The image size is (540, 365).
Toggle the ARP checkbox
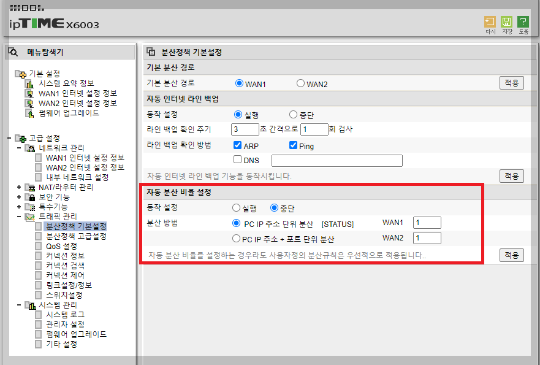[x=237, y=145]
